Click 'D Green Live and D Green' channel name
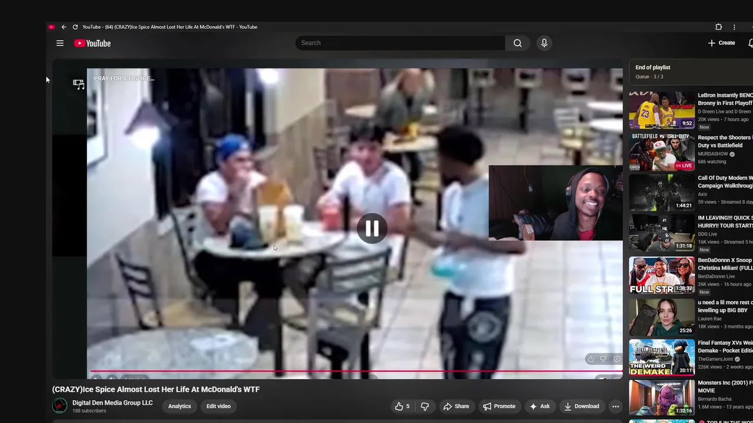 724,112
